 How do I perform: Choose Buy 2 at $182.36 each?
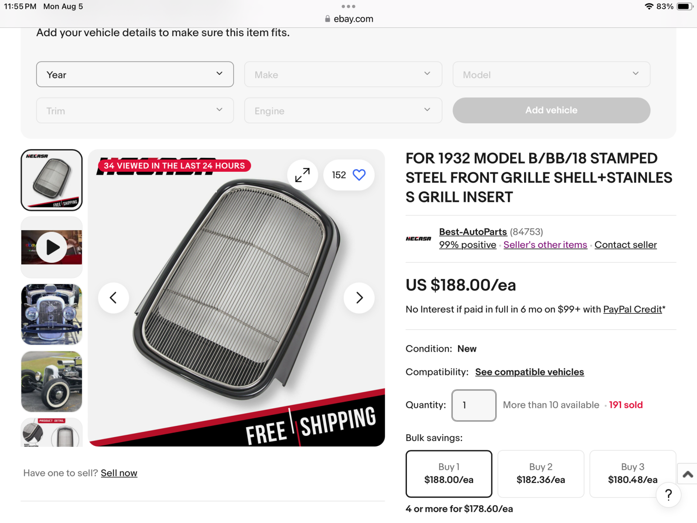541,474
